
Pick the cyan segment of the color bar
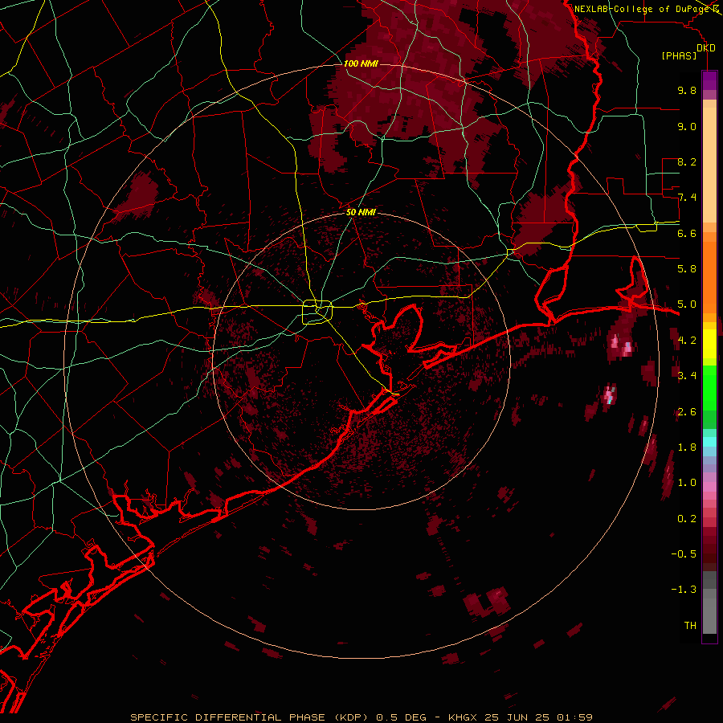click(x=709, y=442)
